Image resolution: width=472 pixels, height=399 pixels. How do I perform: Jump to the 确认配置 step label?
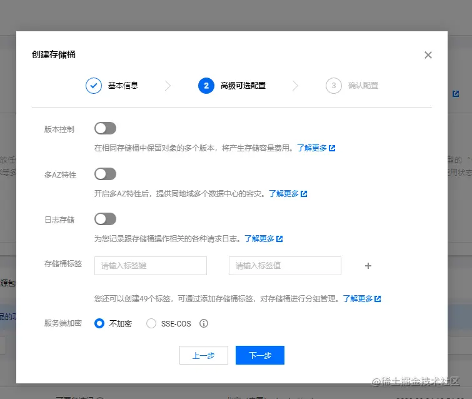coord(363,86)
